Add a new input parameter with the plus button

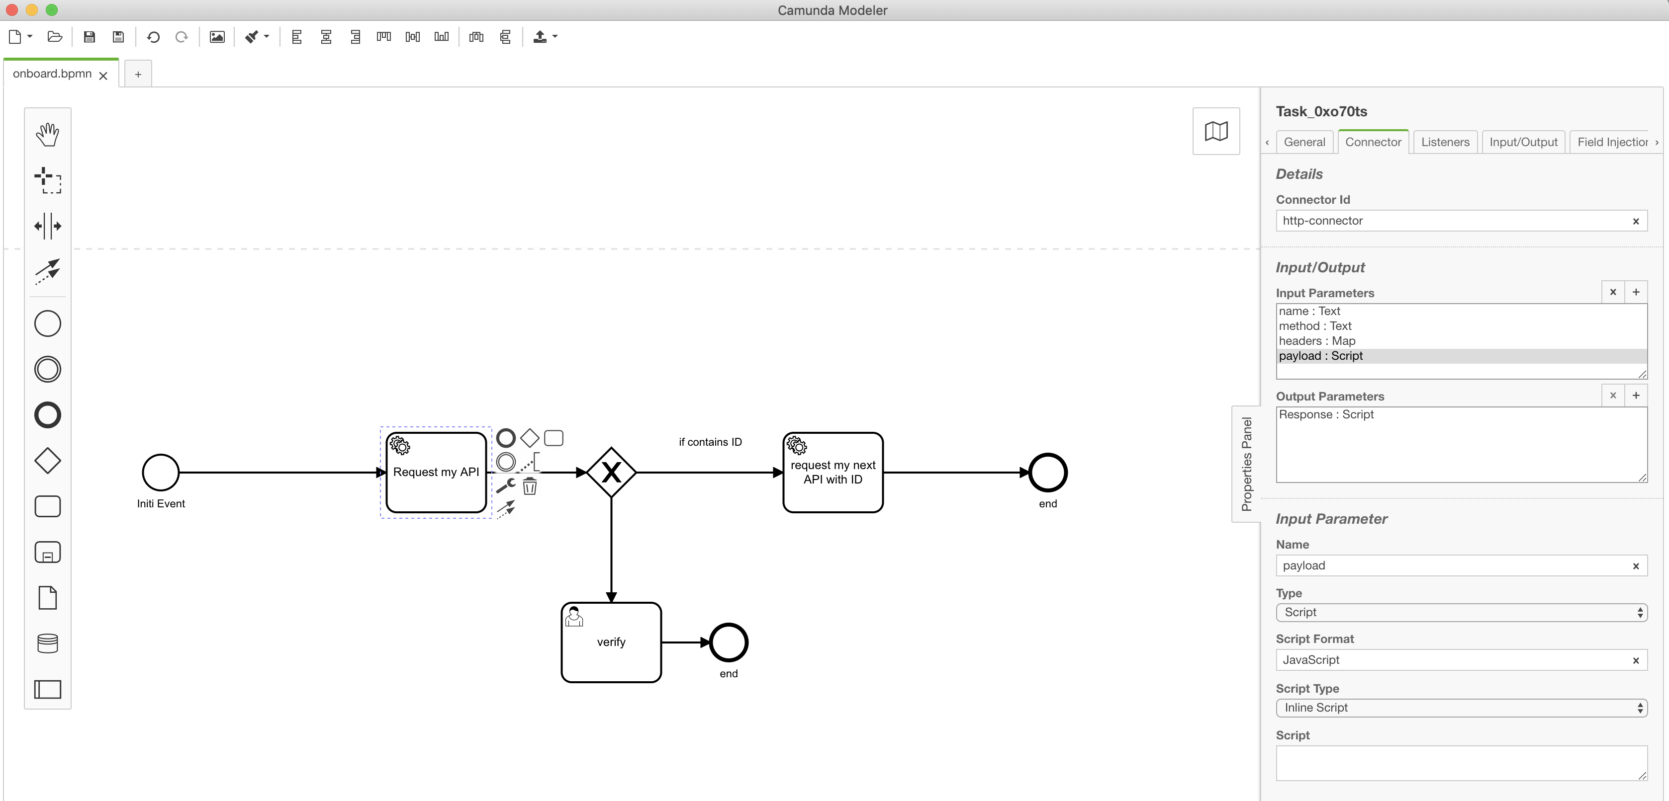pyautogui.click(x=1635, y=292)
